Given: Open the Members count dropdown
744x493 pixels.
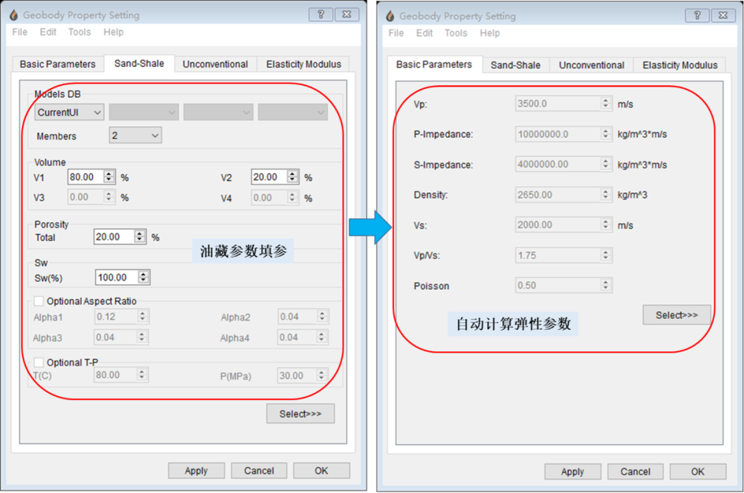Looking at the screenshot, I should pyautogui.click(x=135, y=136).
